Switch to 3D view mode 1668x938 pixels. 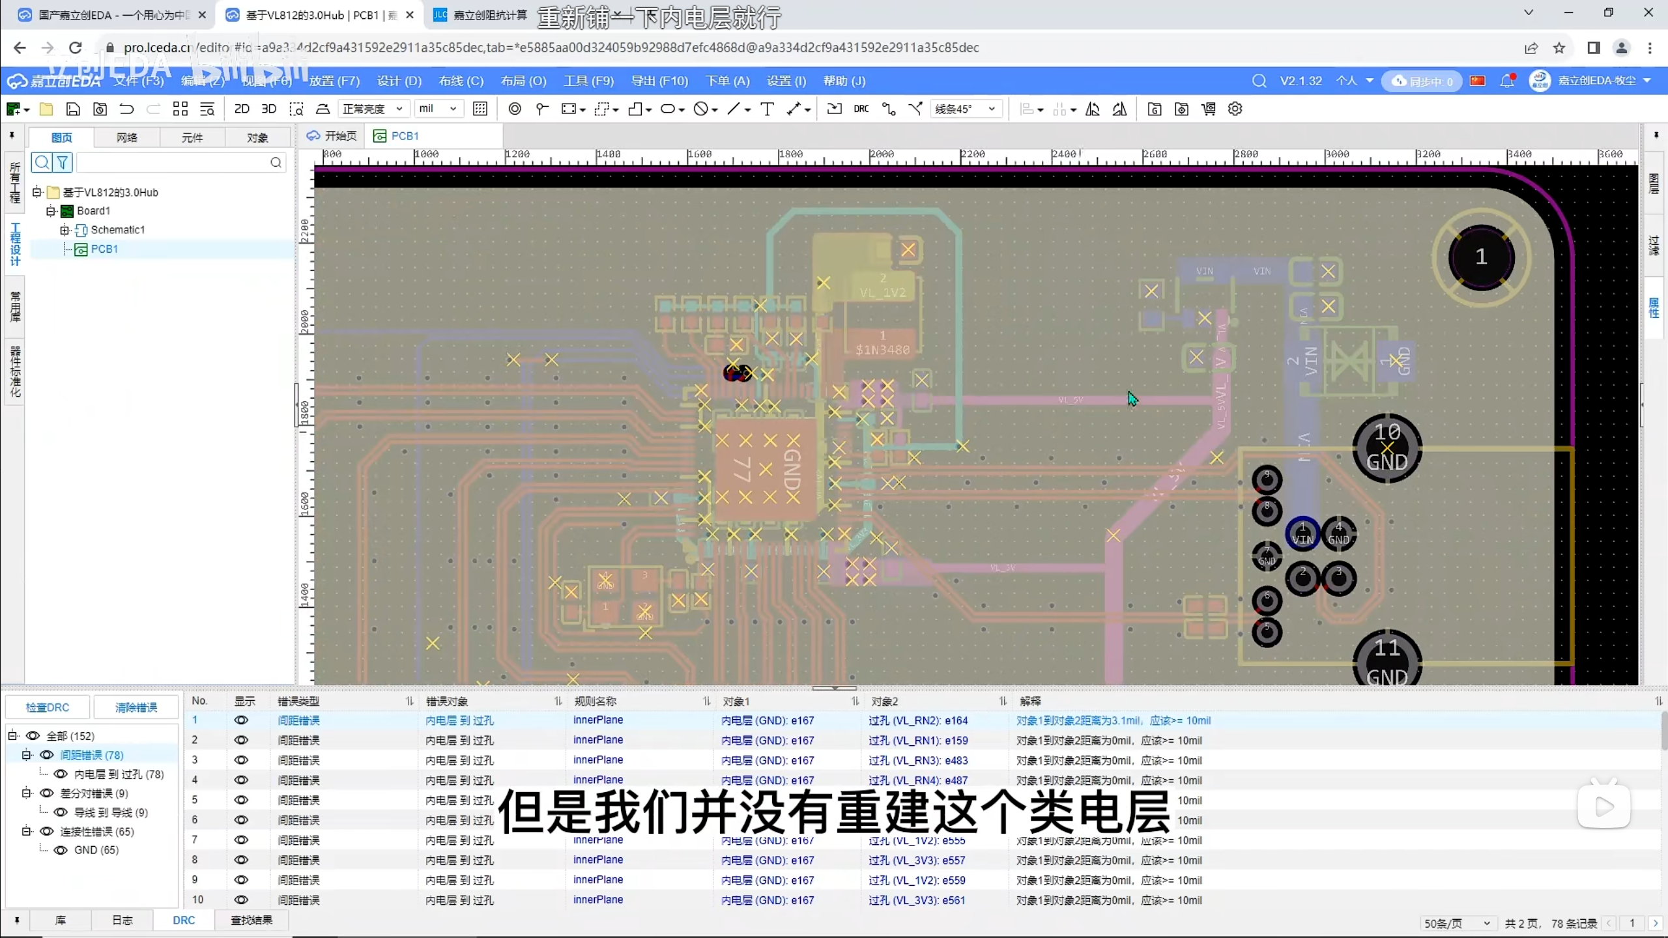click(x=268, y=109)
